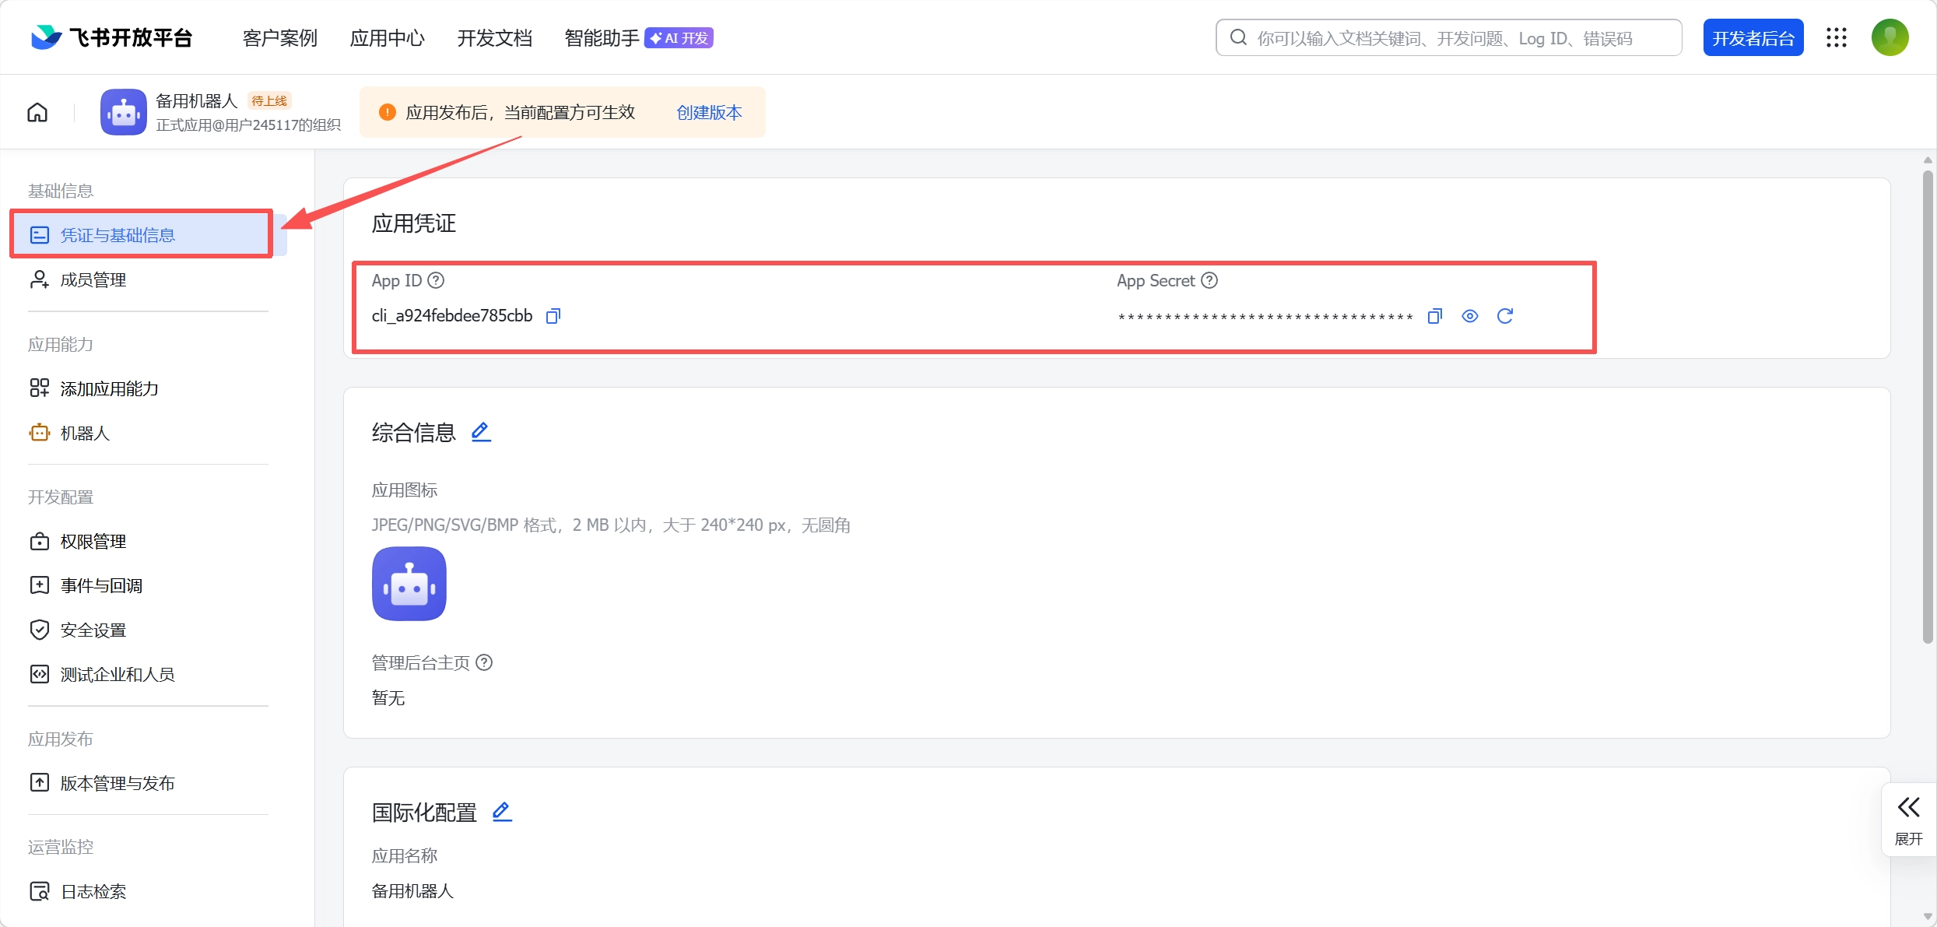This screenshot has height=927, width=1937.
Task: Edit the 国际化配置 section
Action: [502, 812]
